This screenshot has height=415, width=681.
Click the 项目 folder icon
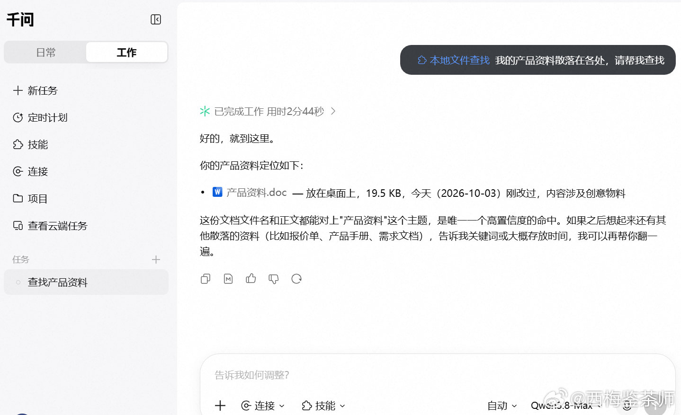coord(18,198)
